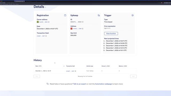Click the previous page button in History
This screenshot has width=171, height=96.
[x=37, y=76]
